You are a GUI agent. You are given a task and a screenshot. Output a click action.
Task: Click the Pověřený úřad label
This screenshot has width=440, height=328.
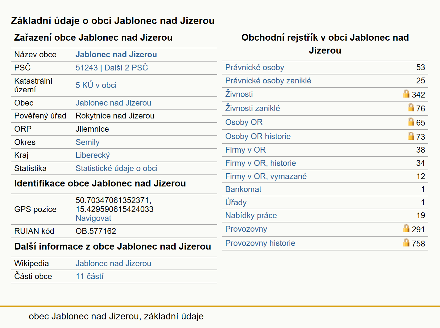point(40,116)
